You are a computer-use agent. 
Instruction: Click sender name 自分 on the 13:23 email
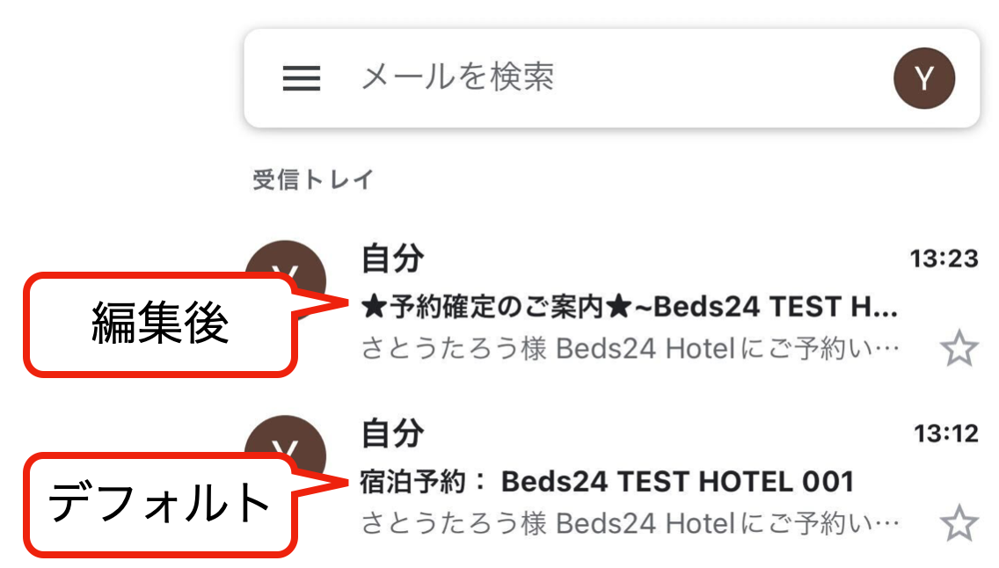(x=392, y=259)
